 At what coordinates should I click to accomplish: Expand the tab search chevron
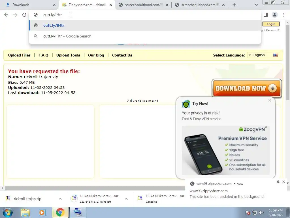(x=256, y=5)
